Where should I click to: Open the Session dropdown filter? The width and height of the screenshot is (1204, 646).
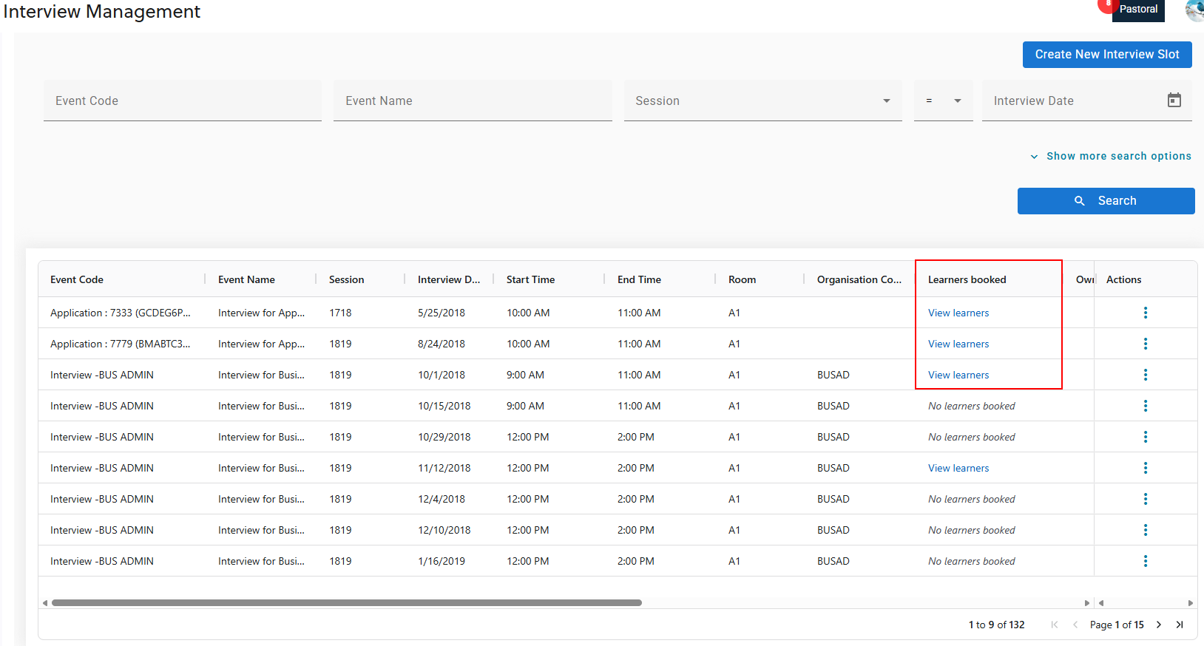pyautogui.click(x=762, y=101)
